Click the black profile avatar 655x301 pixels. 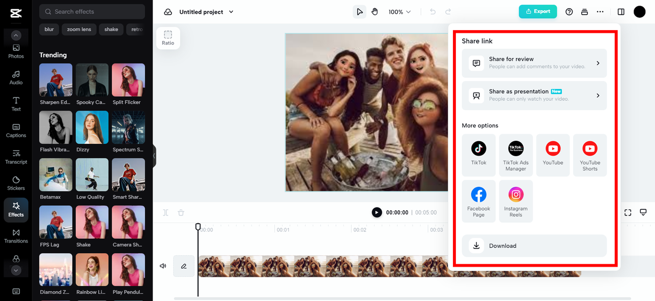point(640,12)
